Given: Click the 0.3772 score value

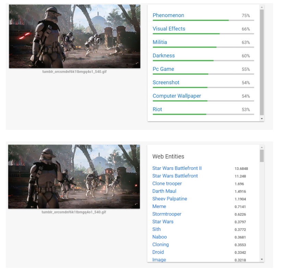Looking at the screenshot, I should (x=240, y=230).
